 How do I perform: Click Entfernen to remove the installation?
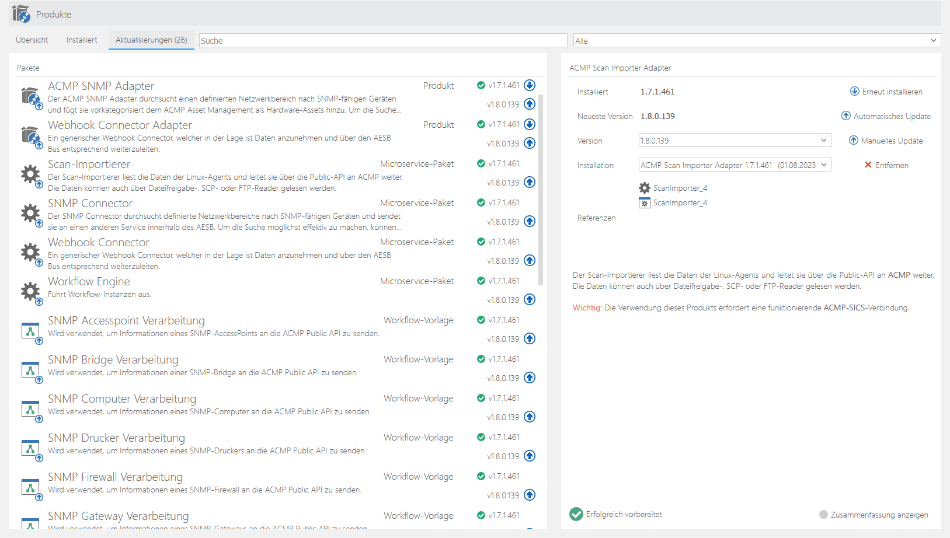(x=886, y=165)
